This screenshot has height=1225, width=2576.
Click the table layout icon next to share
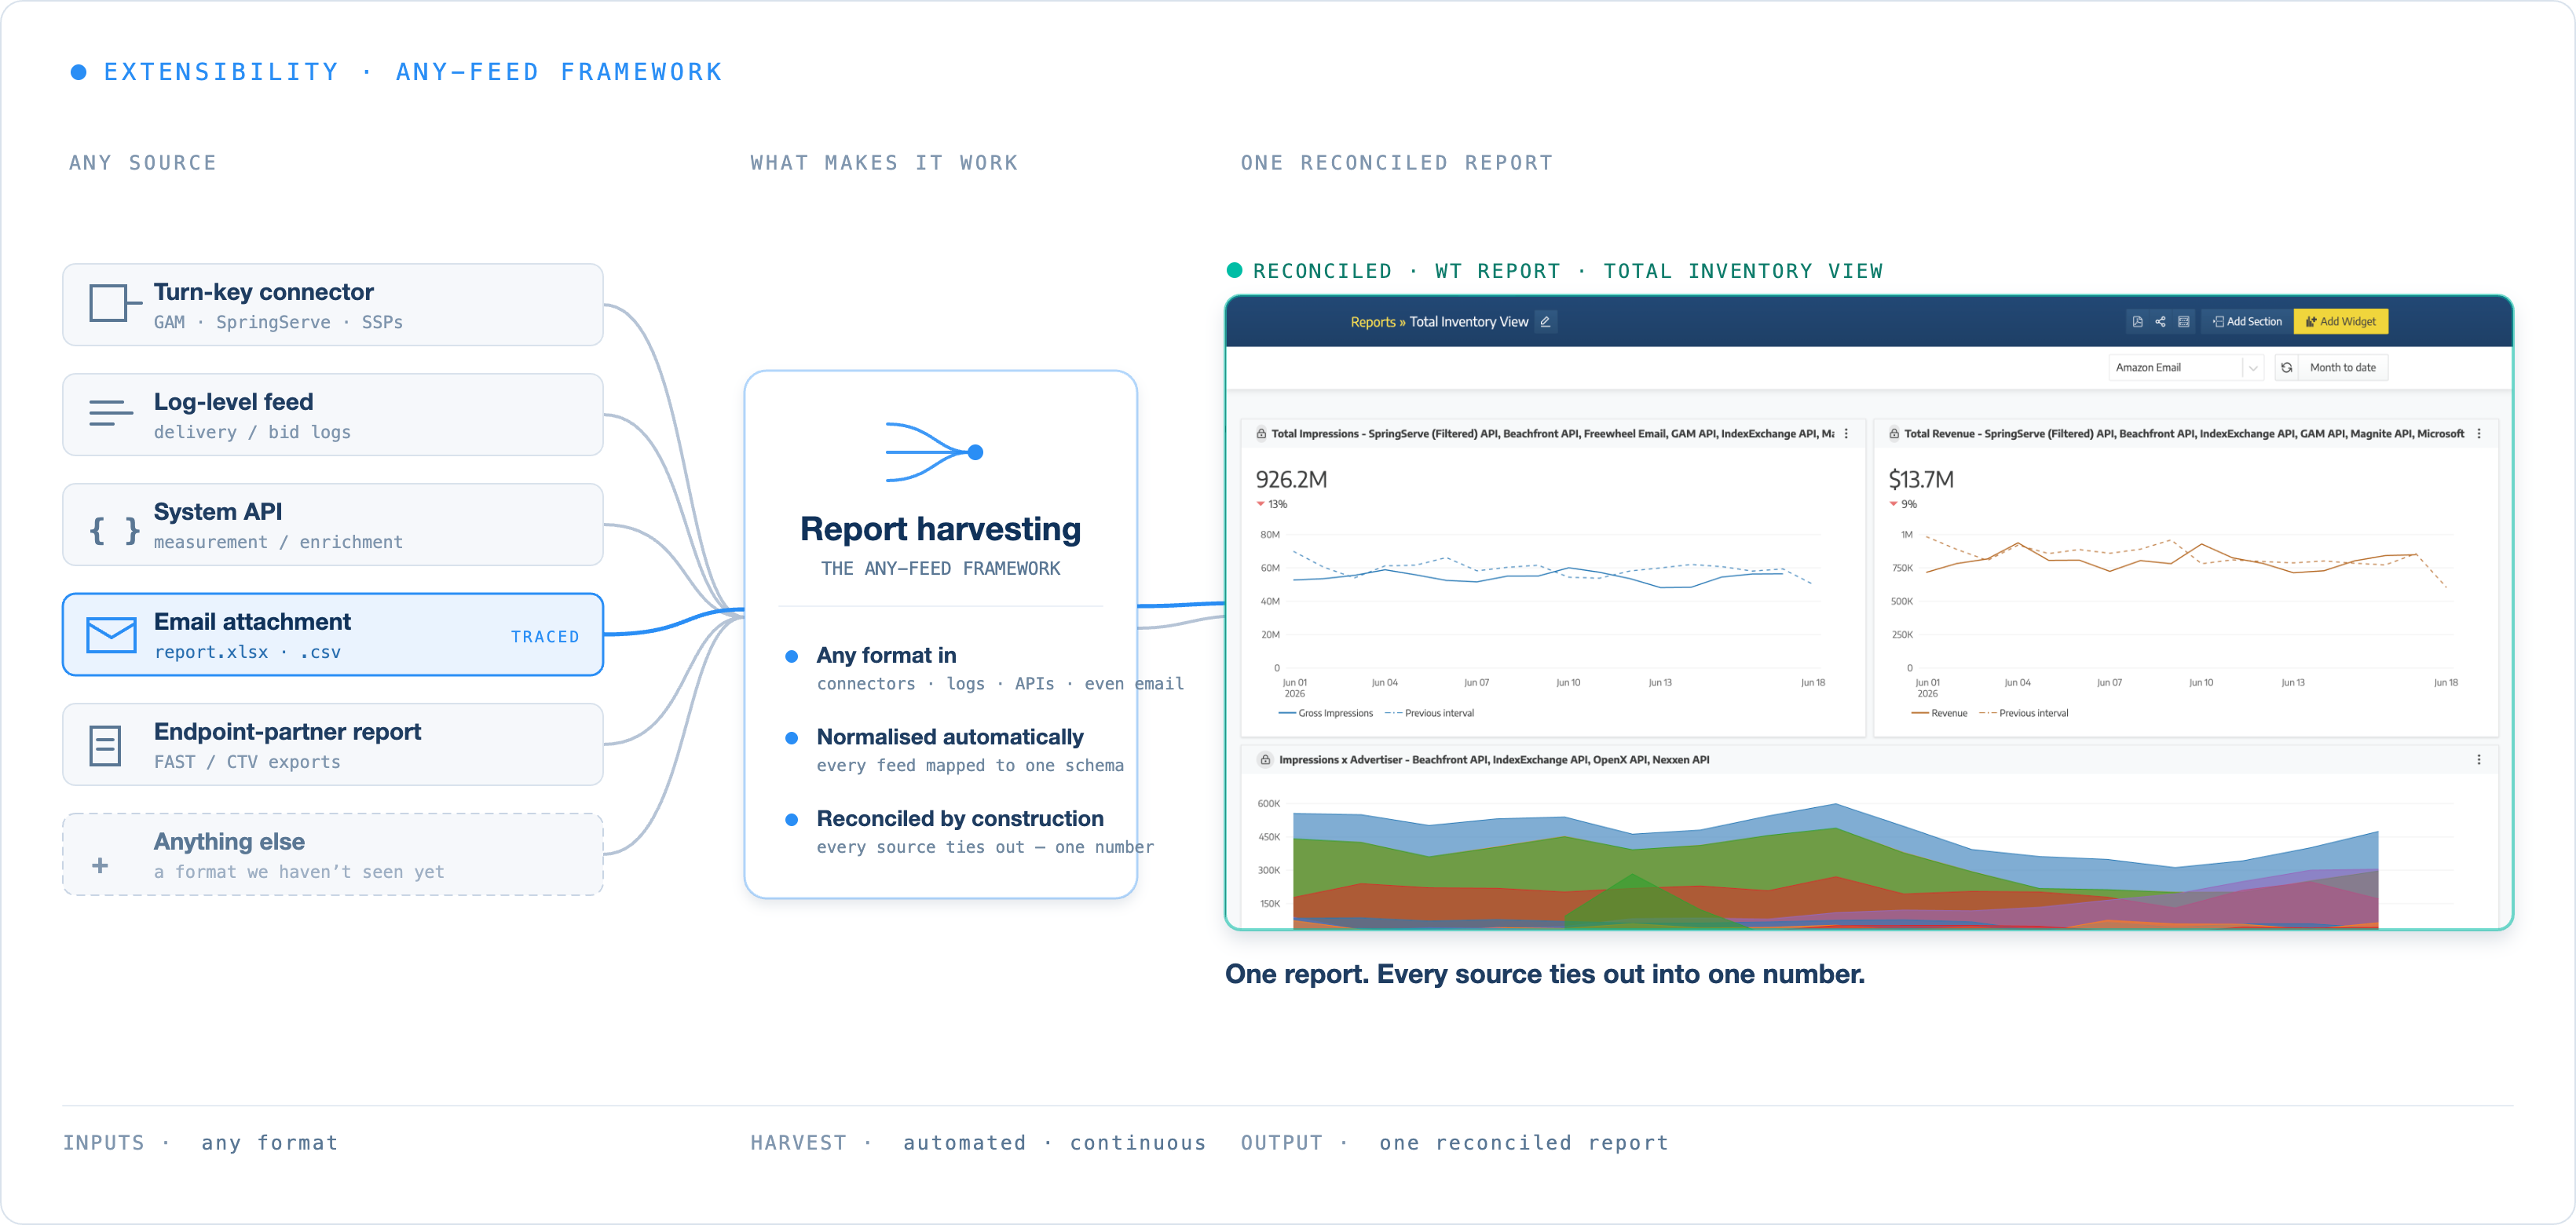pos(2183,321)
